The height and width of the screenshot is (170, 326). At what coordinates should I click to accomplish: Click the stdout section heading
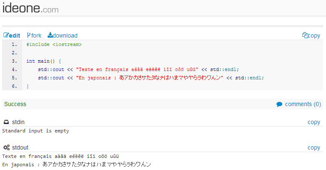20,147
